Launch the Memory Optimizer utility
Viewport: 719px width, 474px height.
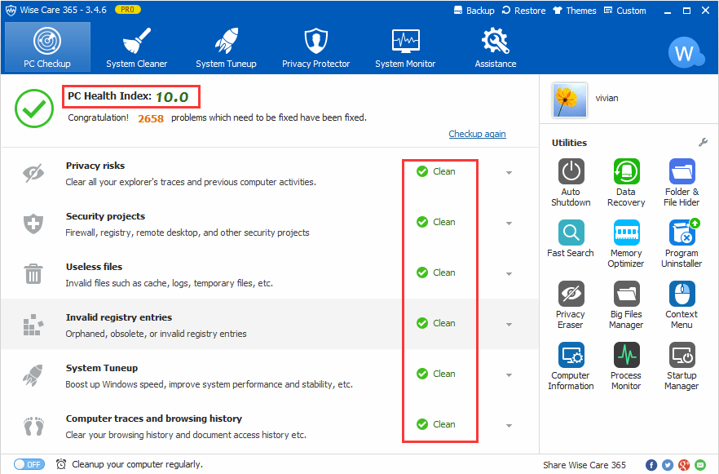point(626,244)
